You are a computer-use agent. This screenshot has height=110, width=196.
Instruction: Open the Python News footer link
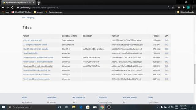click(153, 102)
